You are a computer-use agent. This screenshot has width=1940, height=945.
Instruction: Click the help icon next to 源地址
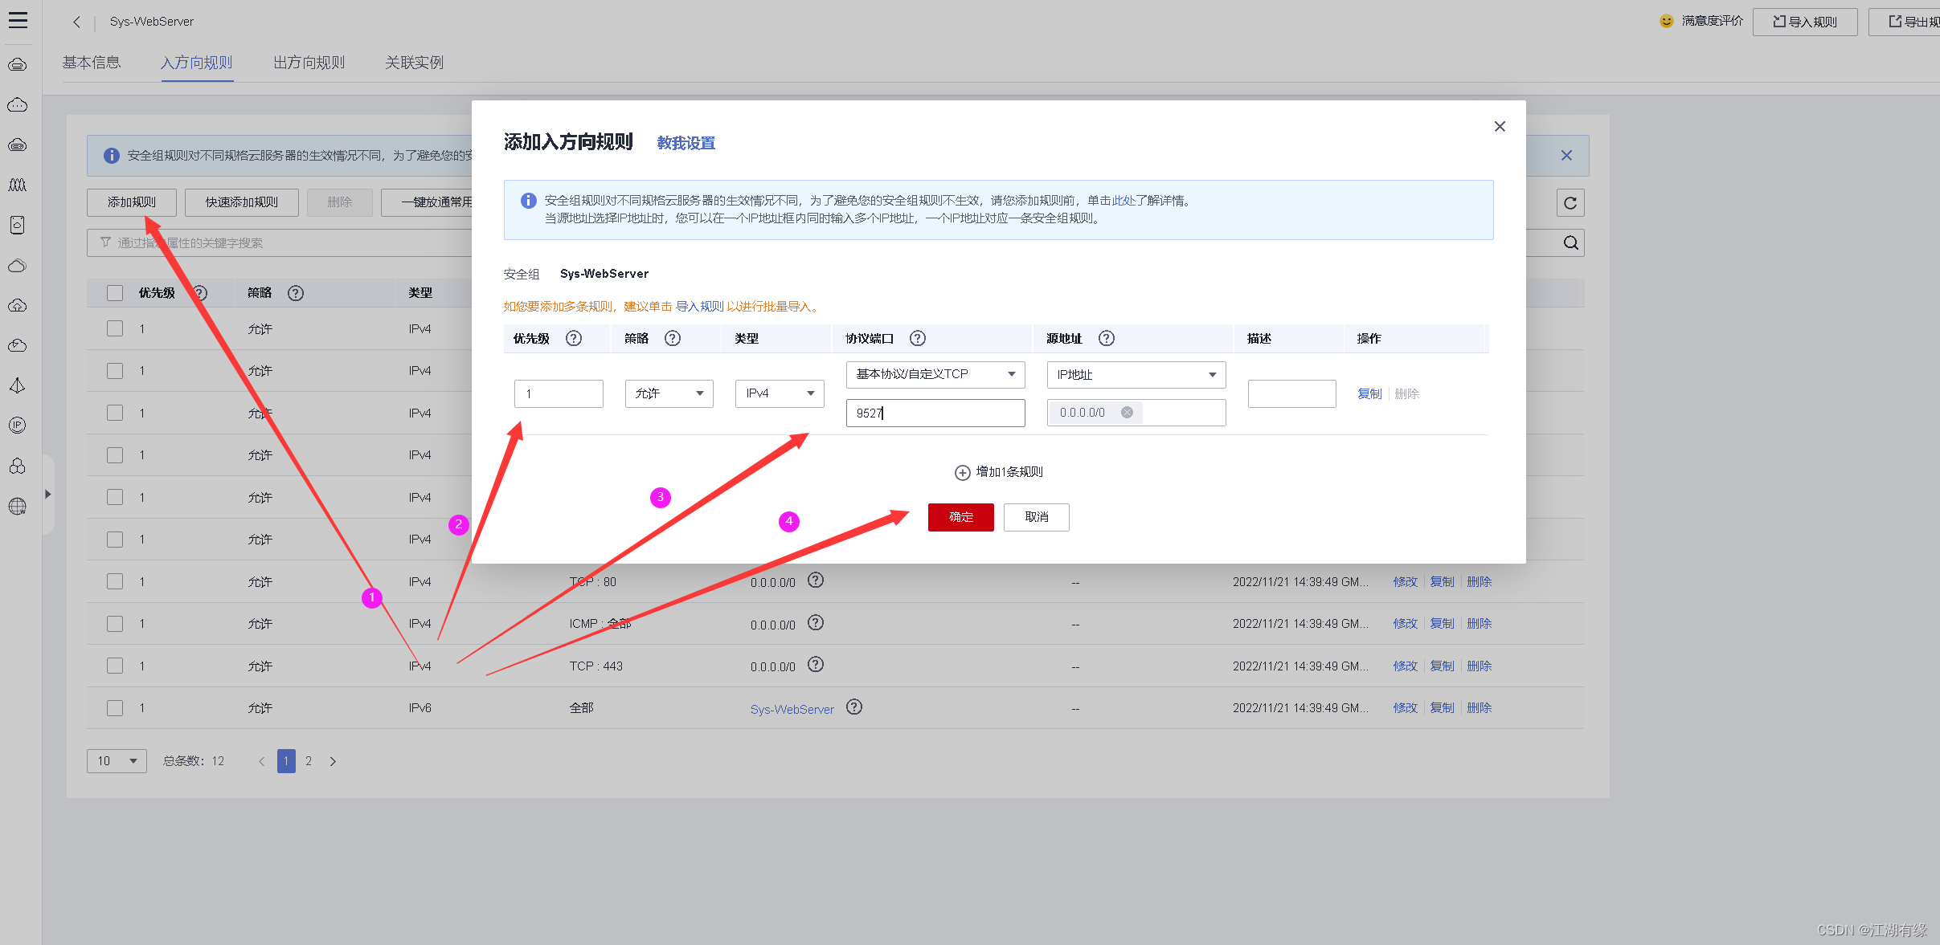1106,339
